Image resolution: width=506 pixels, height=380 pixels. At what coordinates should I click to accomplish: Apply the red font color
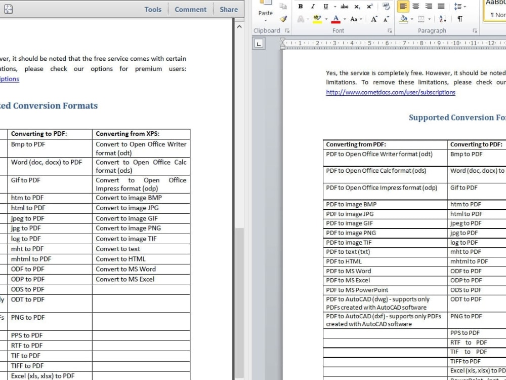tap(336, 19)
